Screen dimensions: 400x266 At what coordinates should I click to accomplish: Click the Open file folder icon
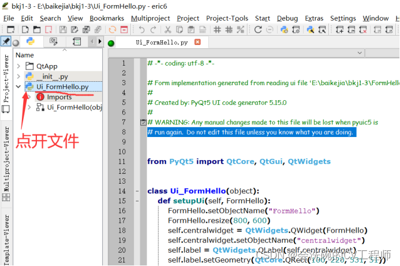(x=37, y=29)
